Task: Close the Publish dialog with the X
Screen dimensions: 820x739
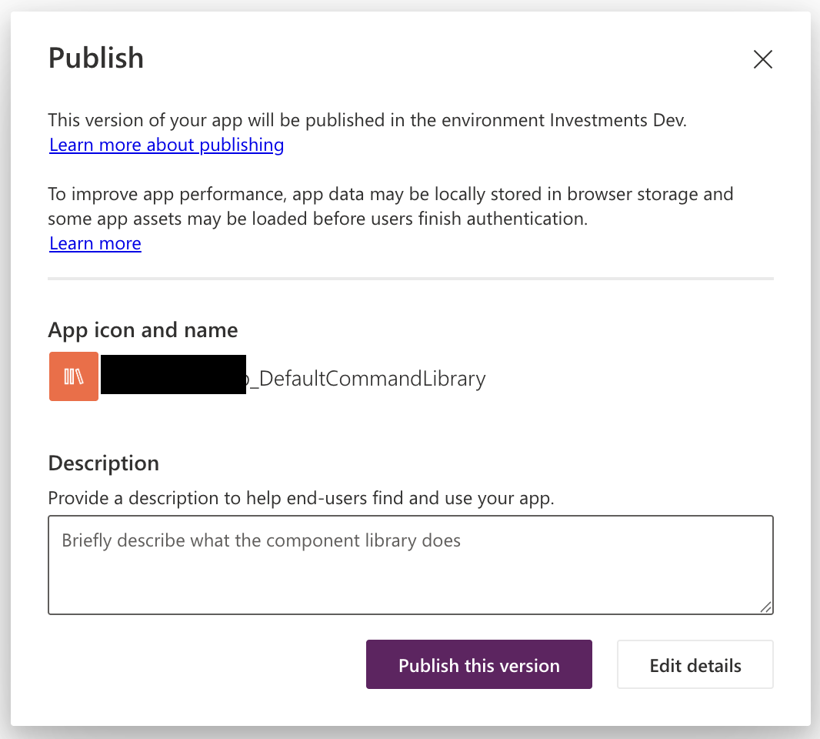Action: (762, 59)
